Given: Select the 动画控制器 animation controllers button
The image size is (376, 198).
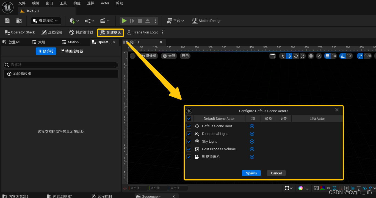Looking at the screenshot, I should [x=72, y=51].
